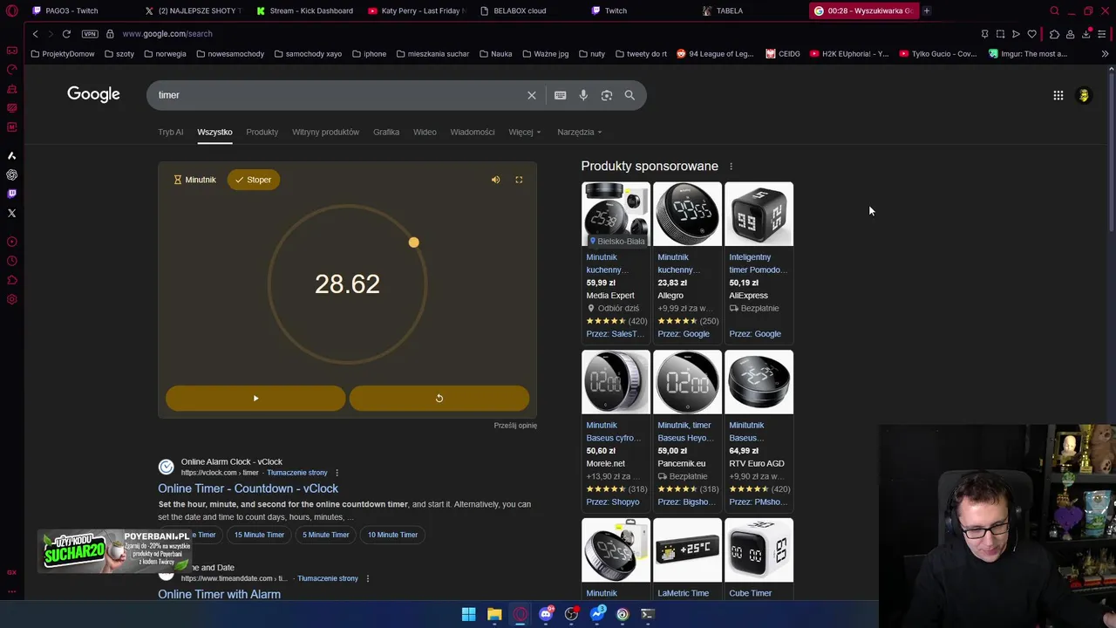Switch to Wideo search tab
Image resolution: width=1116 pixels, height=628 pixels.
pyautogui.click(x=425, y=132)
